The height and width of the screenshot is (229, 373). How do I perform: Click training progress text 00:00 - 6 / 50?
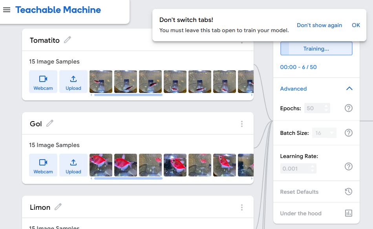click(x=298, y=67)
